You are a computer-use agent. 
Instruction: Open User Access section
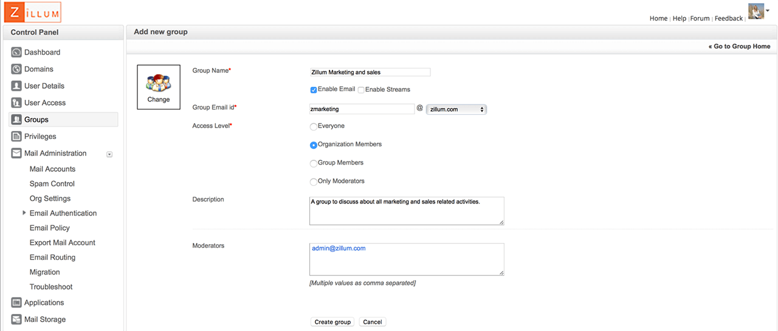coord(45,103)
